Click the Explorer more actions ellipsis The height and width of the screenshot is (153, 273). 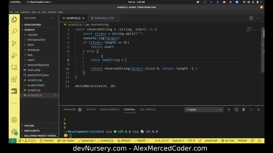click(53, 18)
